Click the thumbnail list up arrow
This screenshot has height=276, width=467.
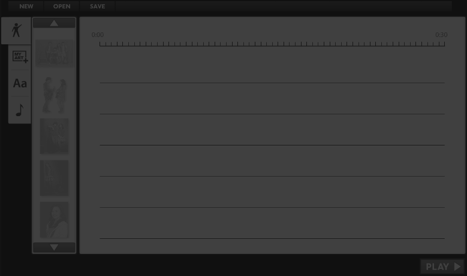click(54, 23)
